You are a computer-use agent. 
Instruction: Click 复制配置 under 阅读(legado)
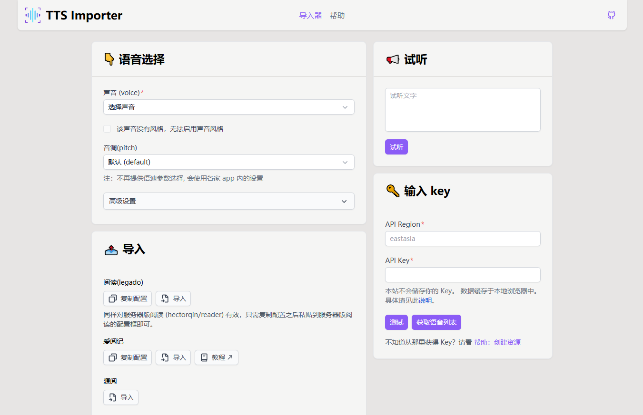click(x=128, y=299)
